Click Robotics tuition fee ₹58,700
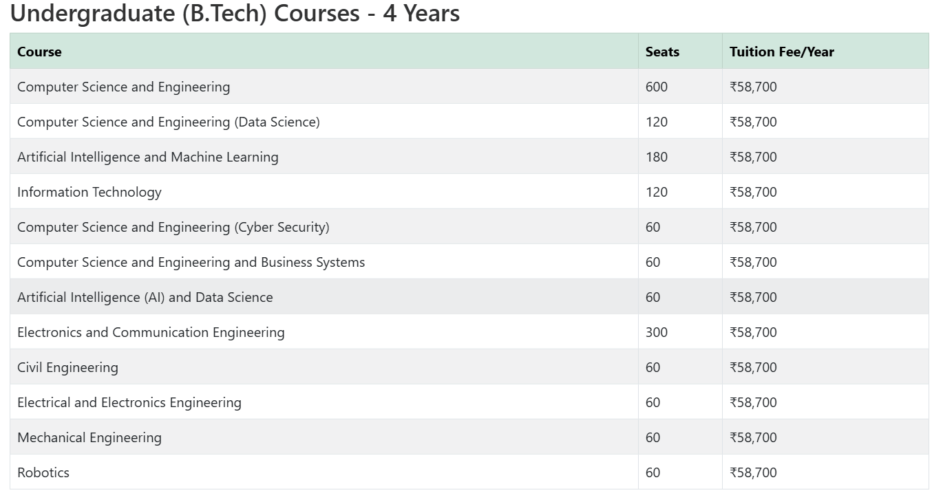This screenshot has width=943, height=502. pos(753,472)
